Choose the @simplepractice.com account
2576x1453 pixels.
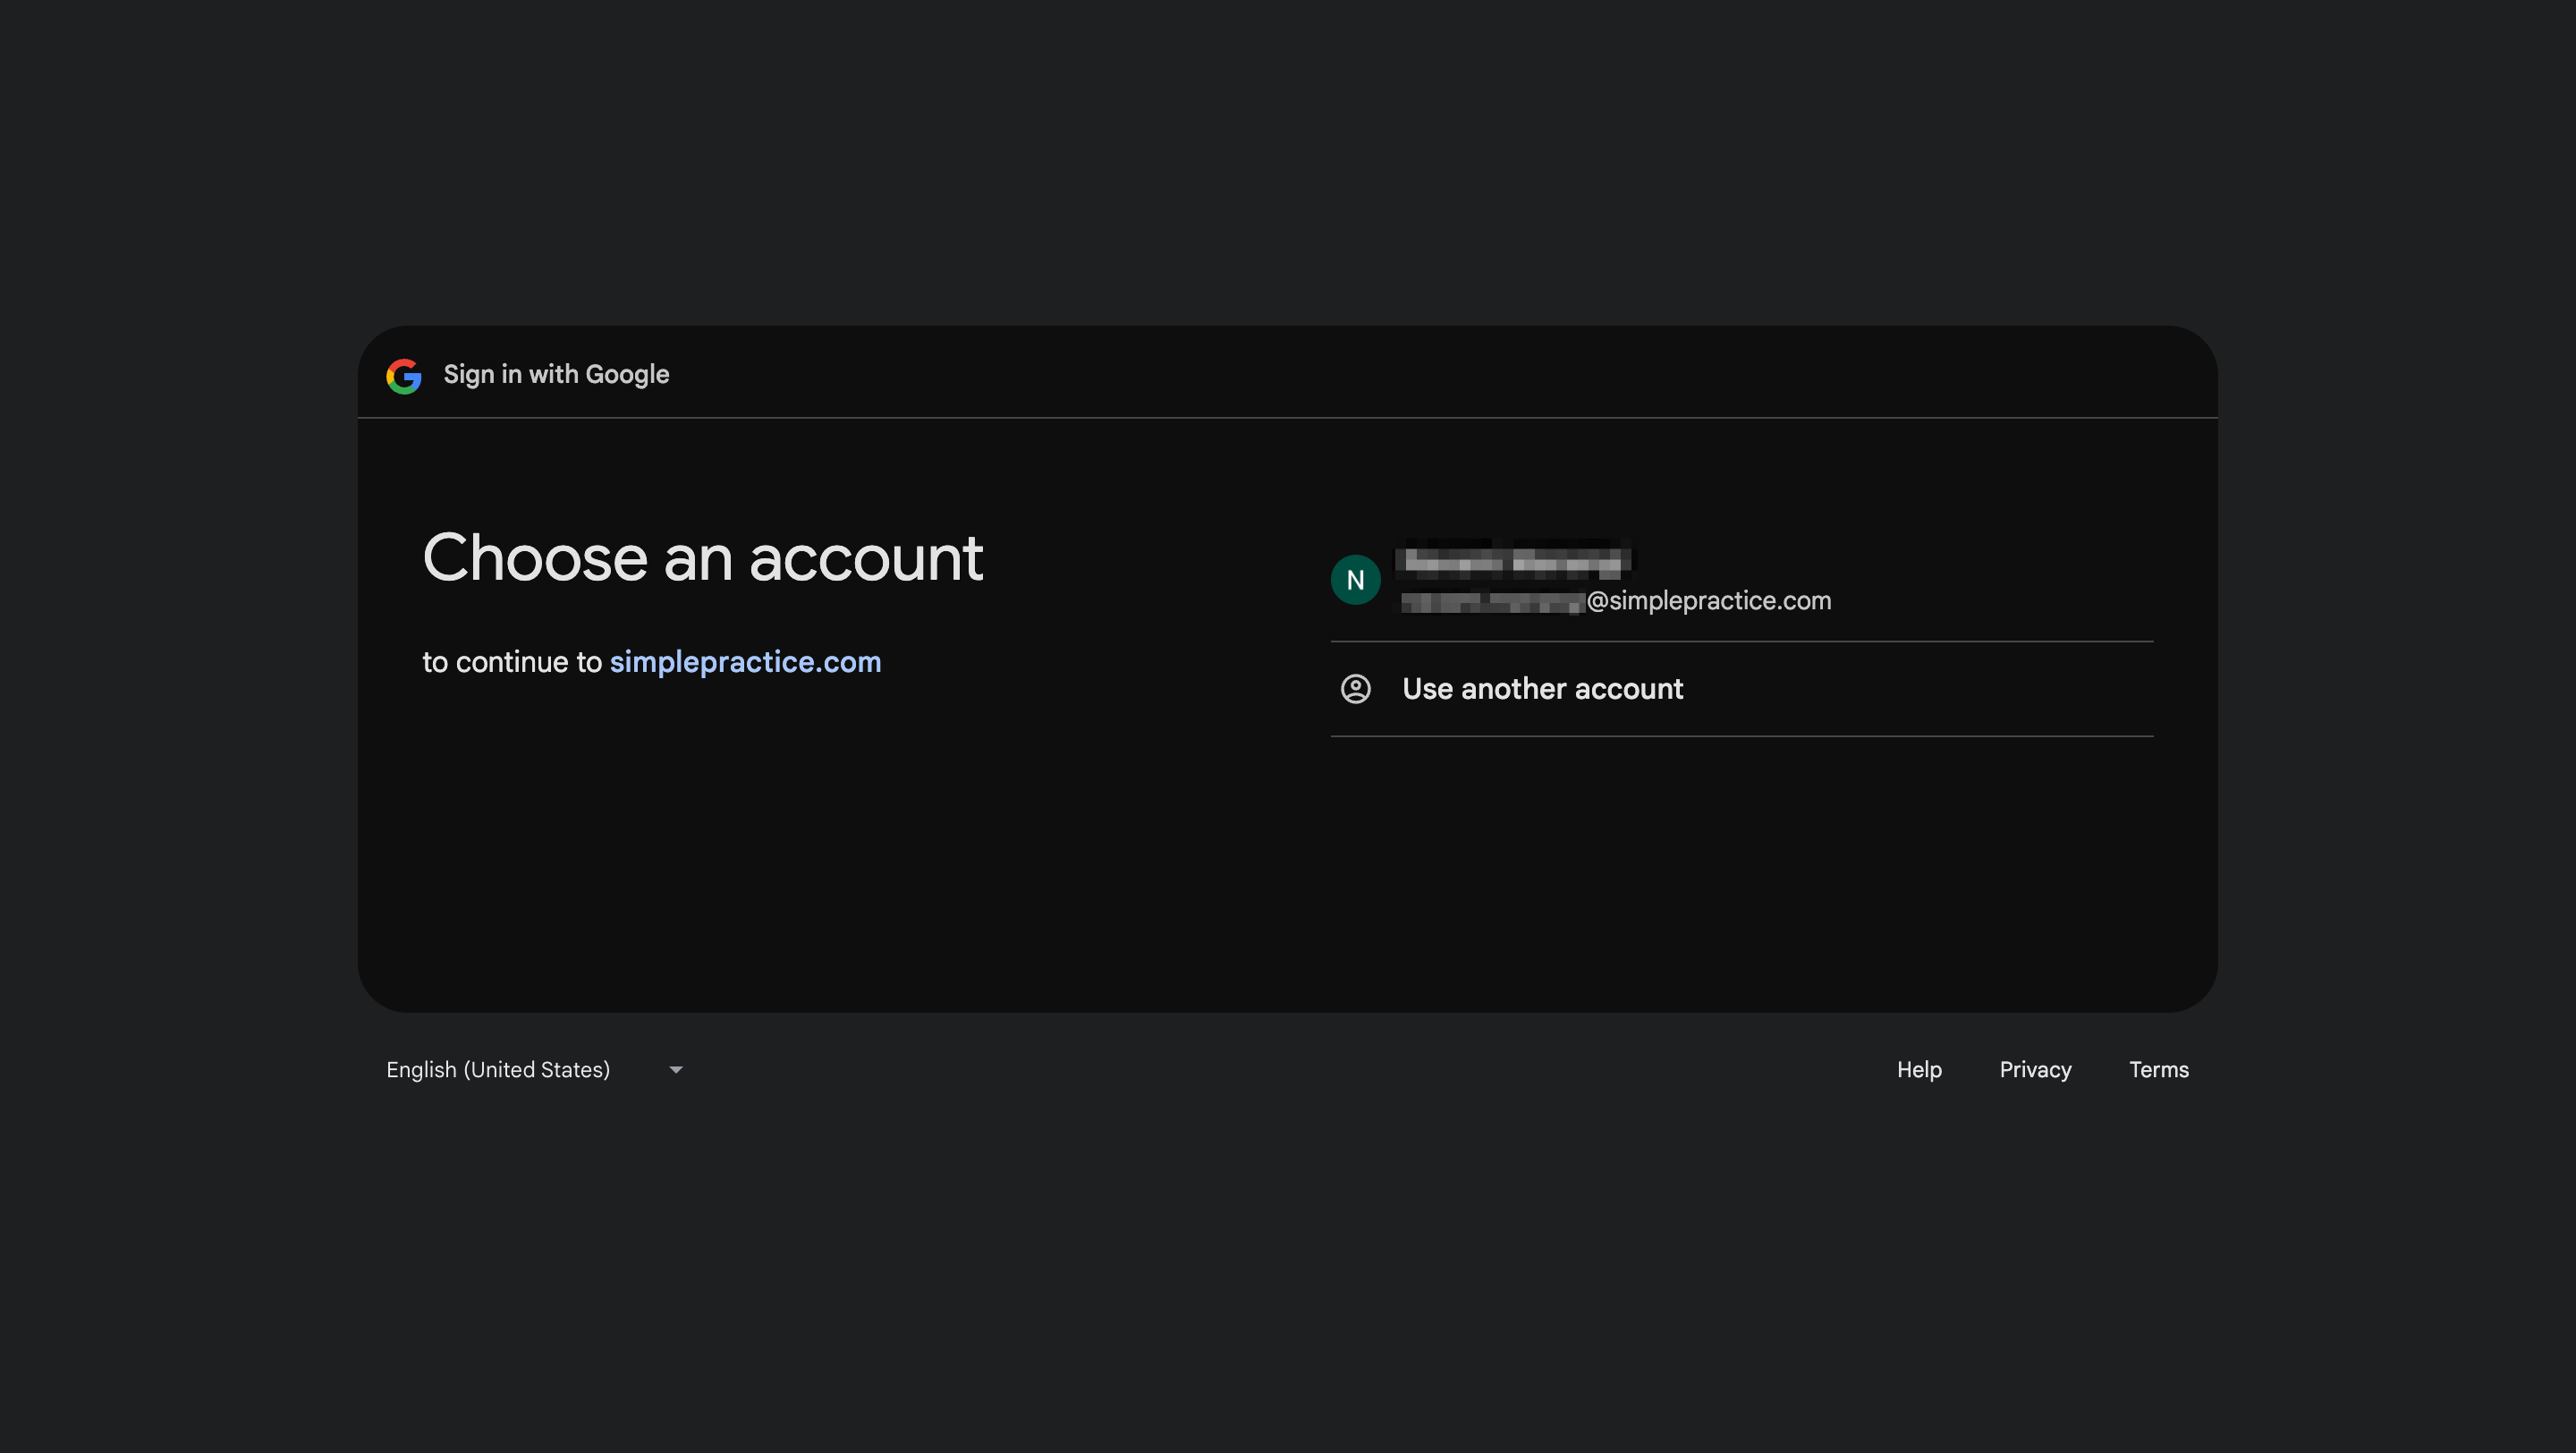(1741, 580)
